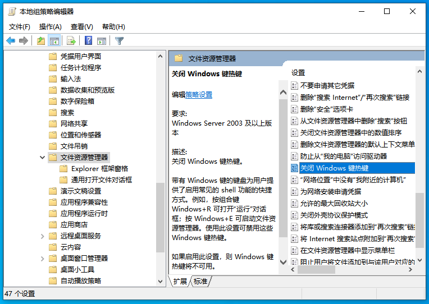Image resolution: width=429 pixels, height=304 pixels.
Task: Click policy icon beside 不要申请其它凭据
Action: click(x=294, y=86)
